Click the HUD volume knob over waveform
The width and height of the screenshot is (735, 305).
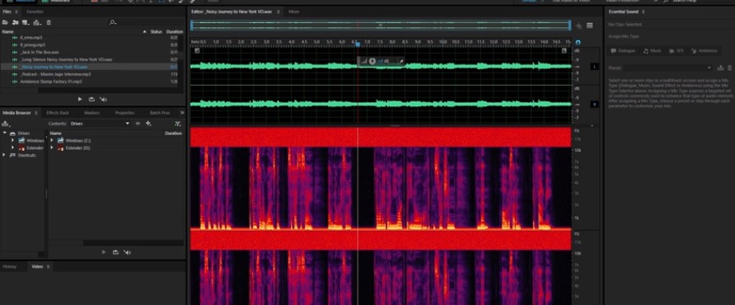click(x=372, y=61)
